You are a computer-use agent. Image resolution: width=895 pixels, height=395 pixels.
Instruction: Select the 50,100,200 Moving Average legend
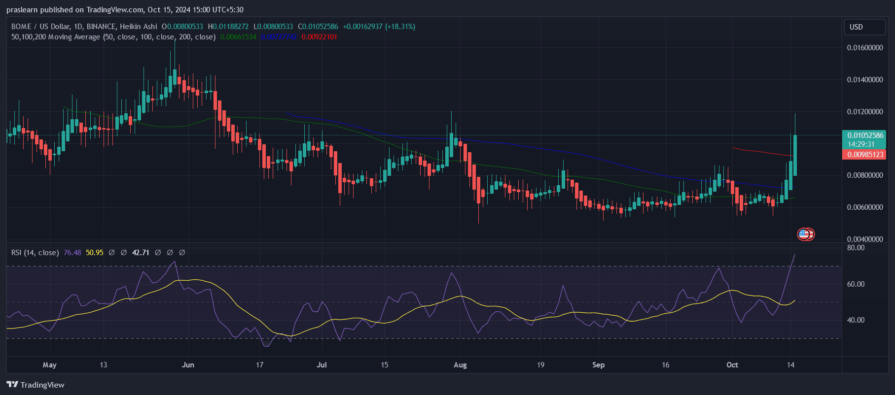pyautogui.click(x=113, y=37)
